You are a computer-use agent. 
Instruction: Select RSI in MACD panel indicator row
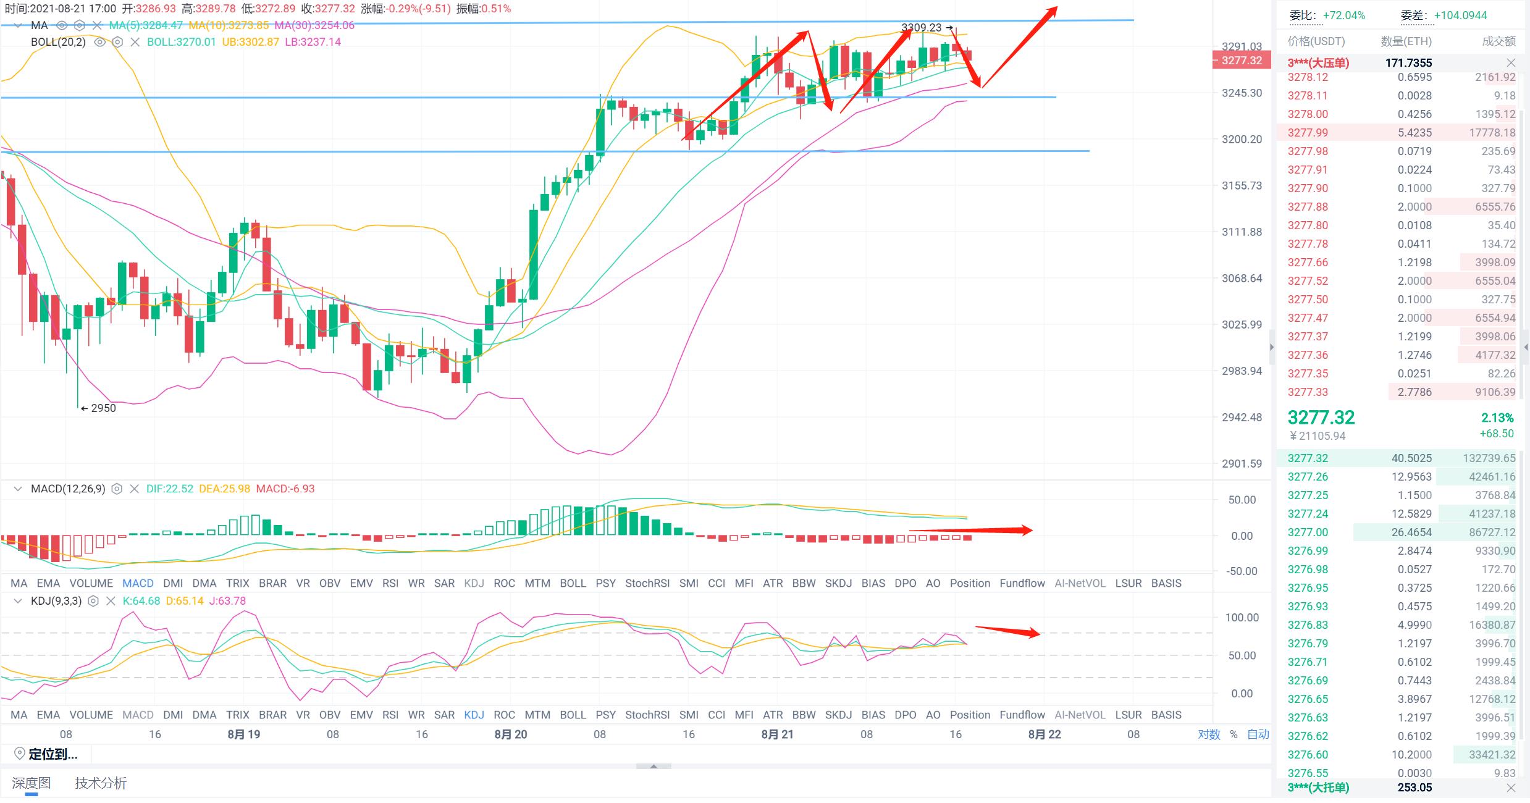[390, 583]
